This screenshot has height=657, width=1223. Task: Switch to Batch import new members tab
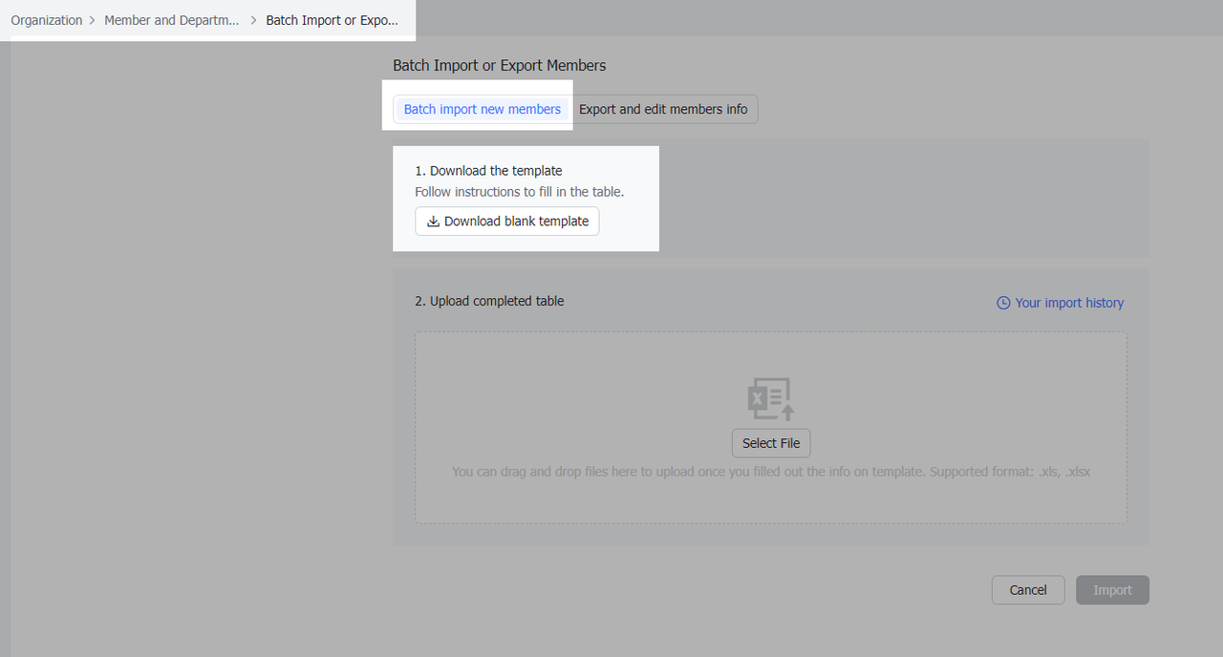point(483,110)
